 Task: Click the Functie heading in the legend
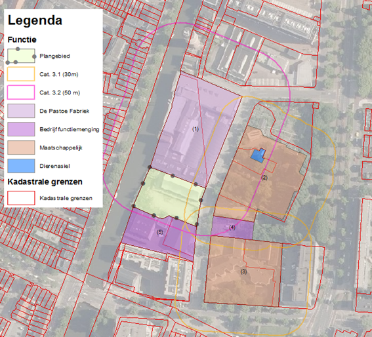(x=22, y=39)
